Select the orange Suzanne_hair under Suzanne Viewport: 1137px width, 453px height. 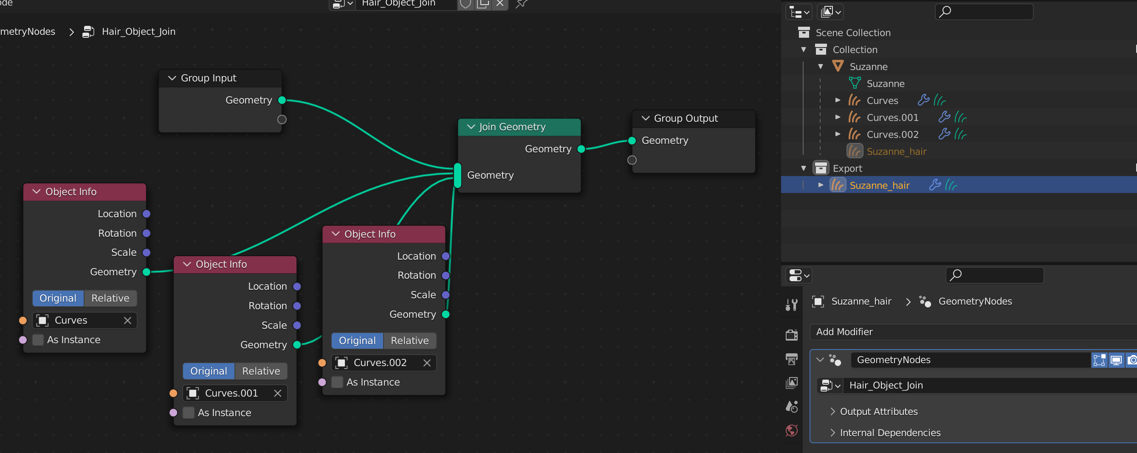tap(897, 151)
